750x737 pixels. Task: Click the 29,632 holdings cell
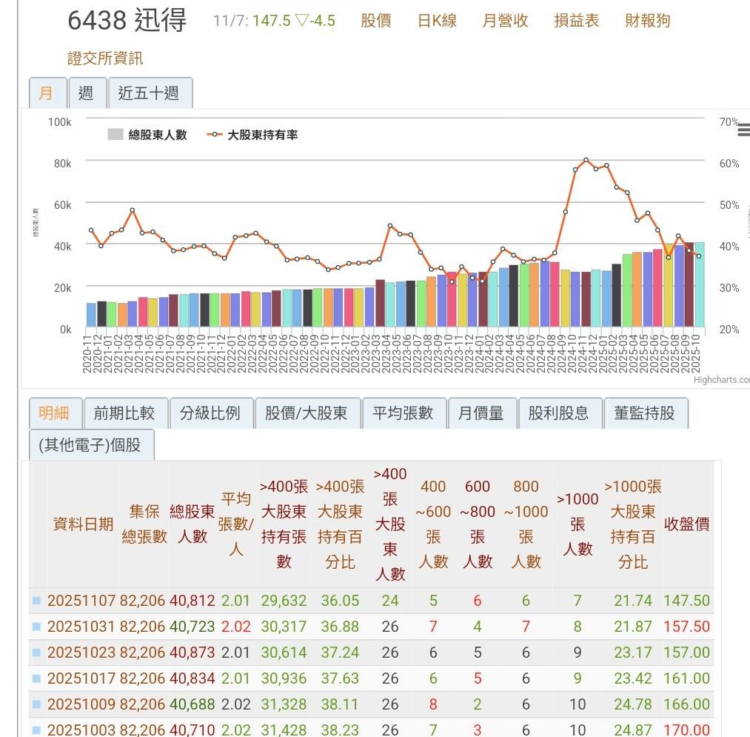click(x=284, y=600)
